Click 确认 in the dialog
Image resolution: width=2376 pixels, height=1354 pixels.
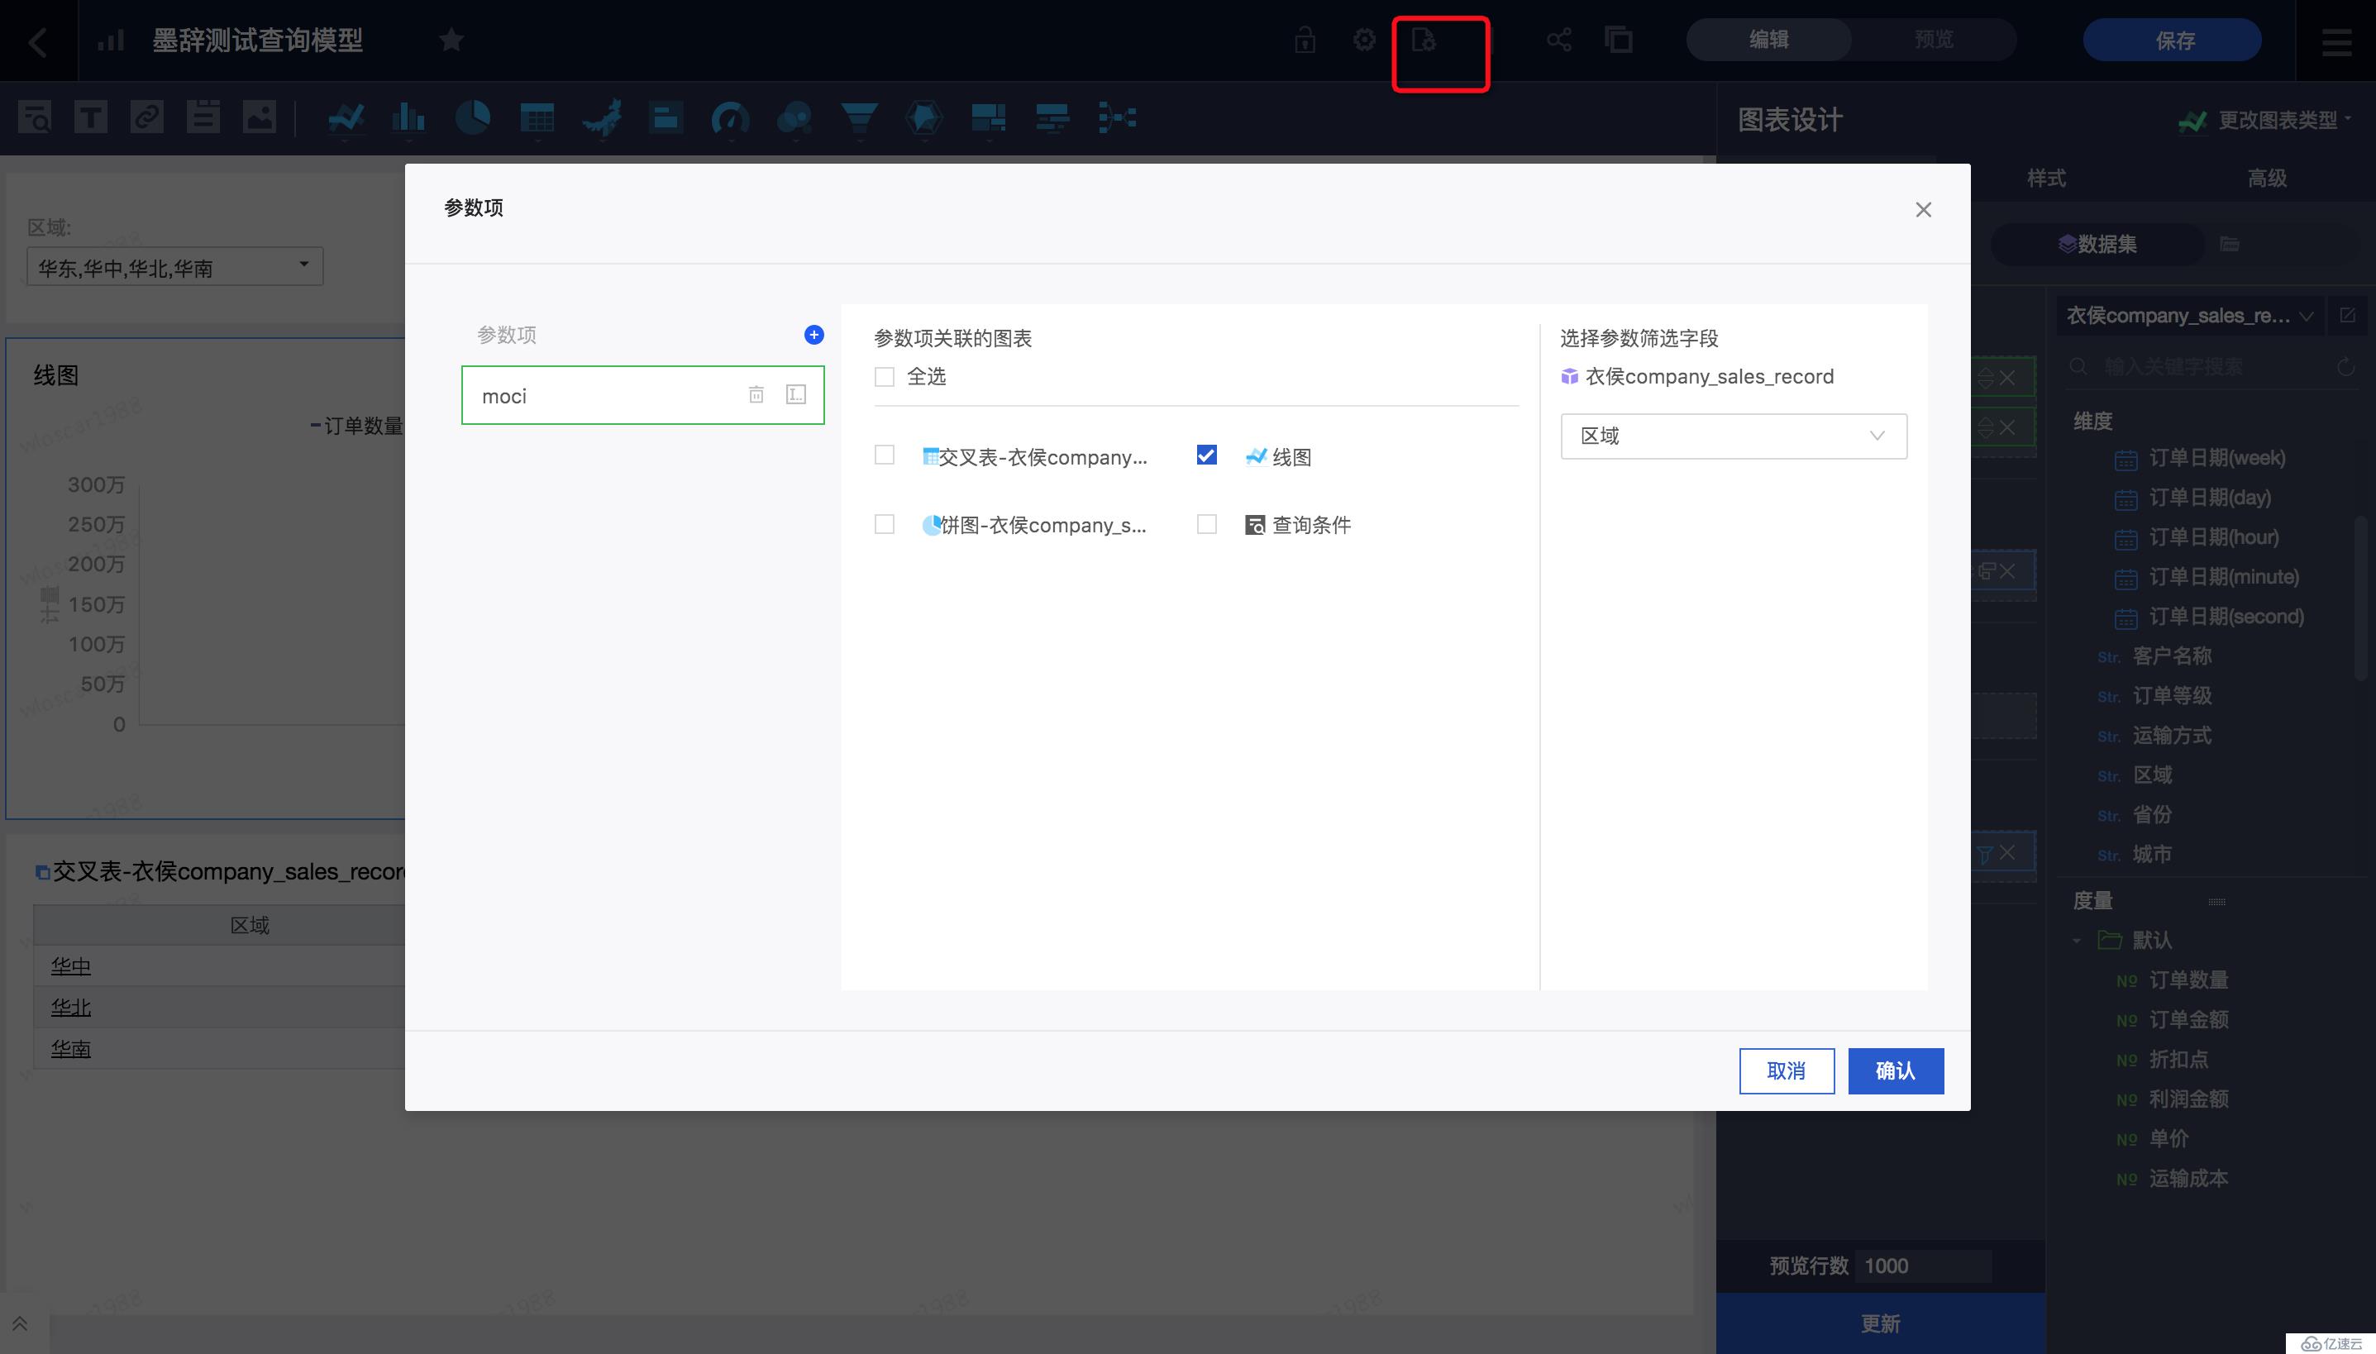click(x=1895, y=1071)
